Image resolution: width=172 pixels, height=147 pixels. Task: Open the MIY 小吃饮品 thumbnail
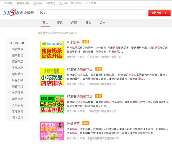click(x=52, y=77)
